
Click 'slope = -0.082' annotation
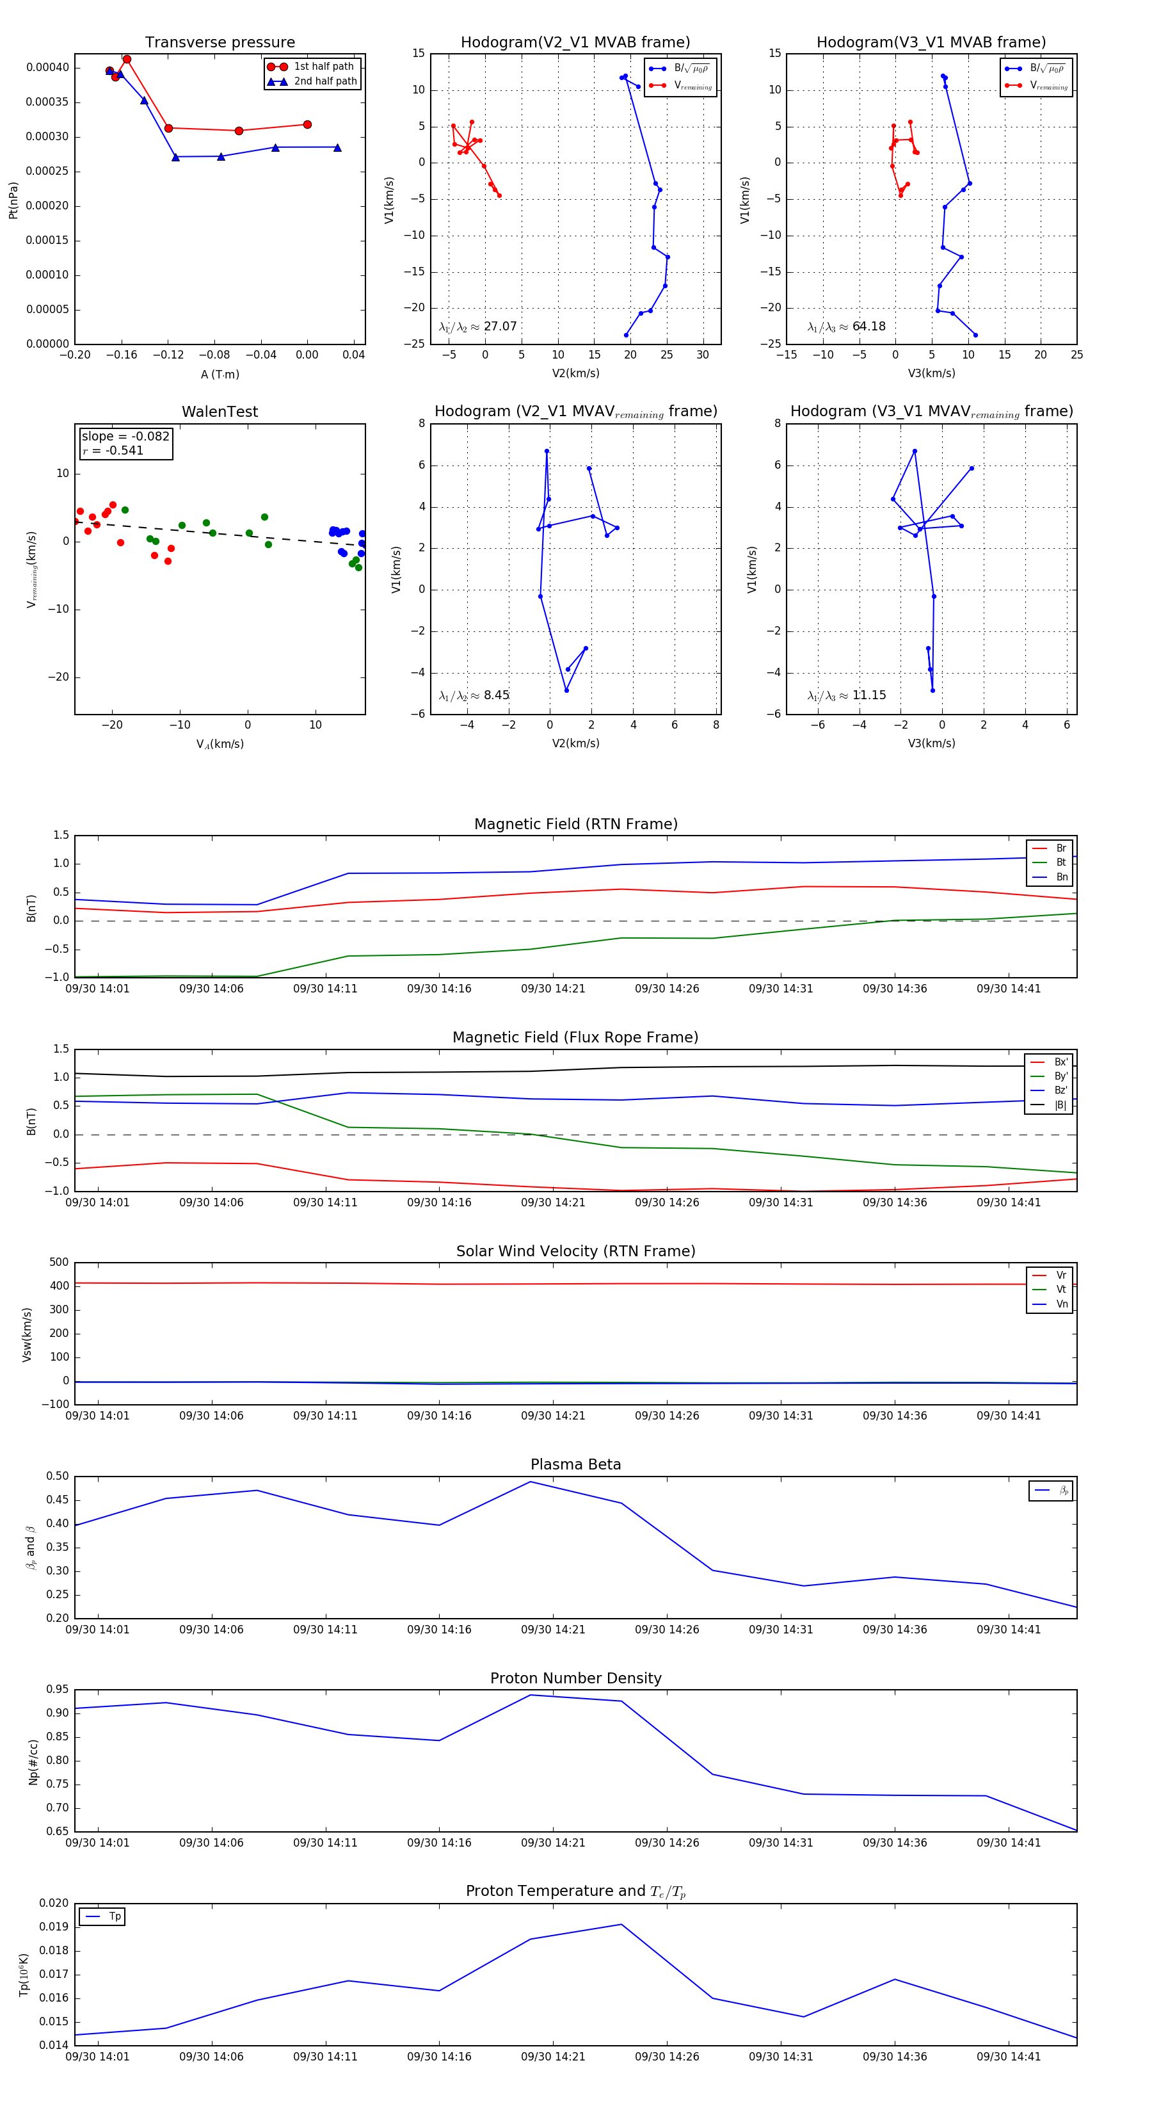[x=125, y=437]
